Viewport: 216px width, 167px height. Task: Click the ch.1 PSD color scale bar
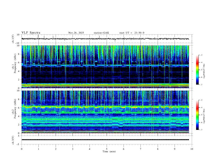click(197, 70)
